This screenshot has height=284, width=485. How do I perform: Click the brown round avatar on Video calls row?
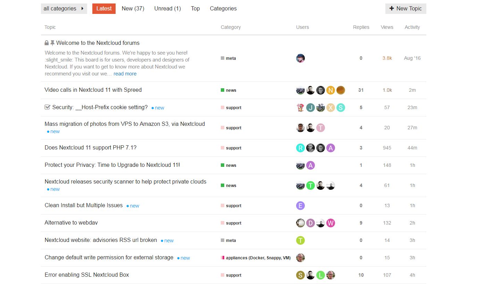tap(341, 90)
